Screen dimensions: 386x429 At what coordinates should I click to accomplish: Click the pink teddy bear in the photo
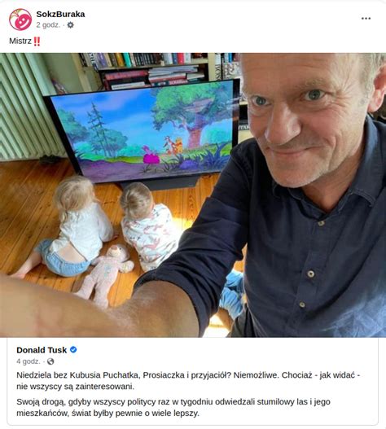[105, 275]
